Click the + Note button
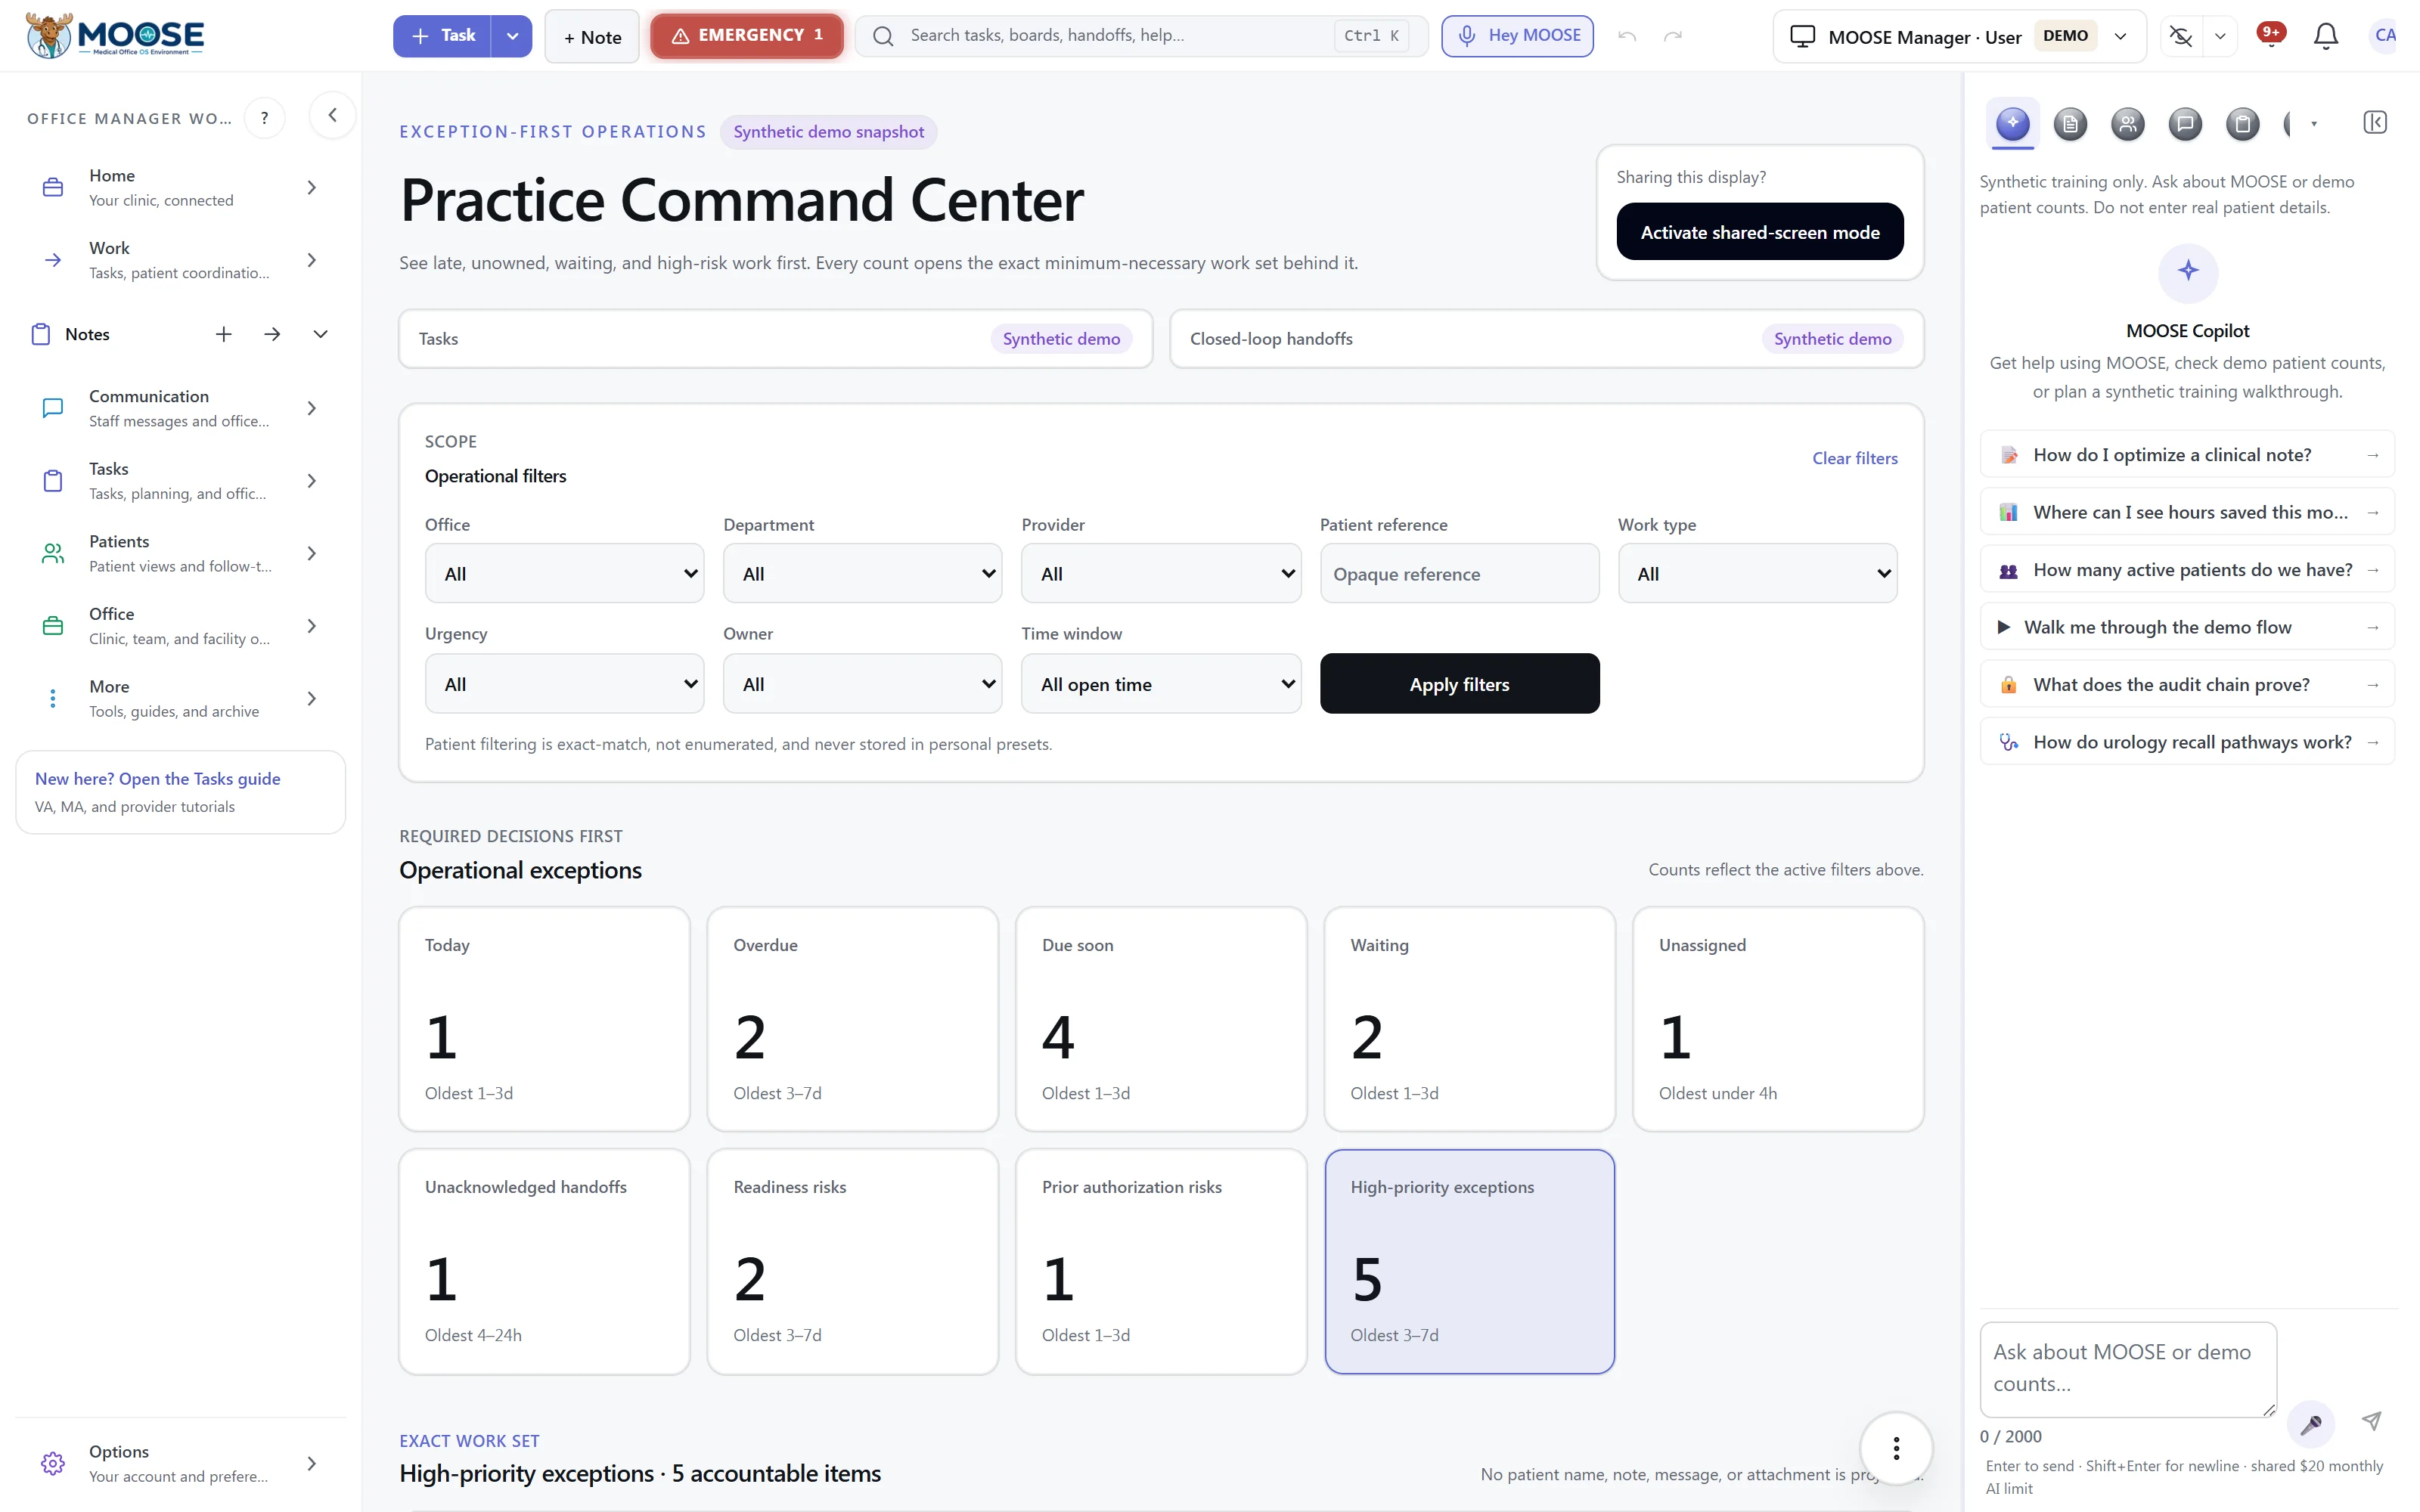Viewport: 2420px width, 1512px height. point(592,37)
